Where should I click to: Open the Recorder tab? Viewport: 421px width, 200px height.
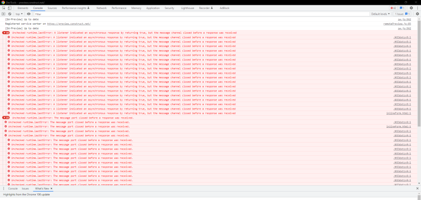[206, 8]
